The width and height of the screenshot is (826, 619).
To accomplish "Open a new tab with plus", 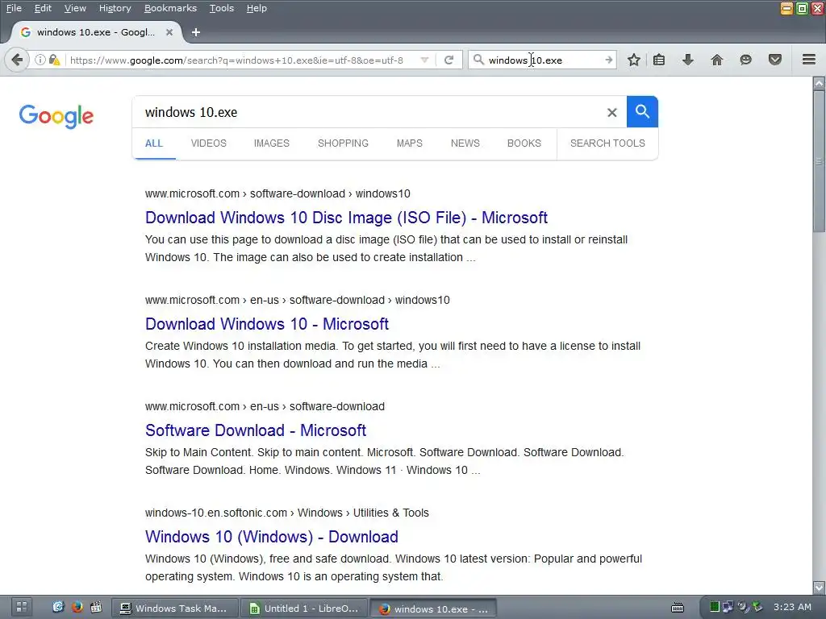I will (x=196, y=32).
